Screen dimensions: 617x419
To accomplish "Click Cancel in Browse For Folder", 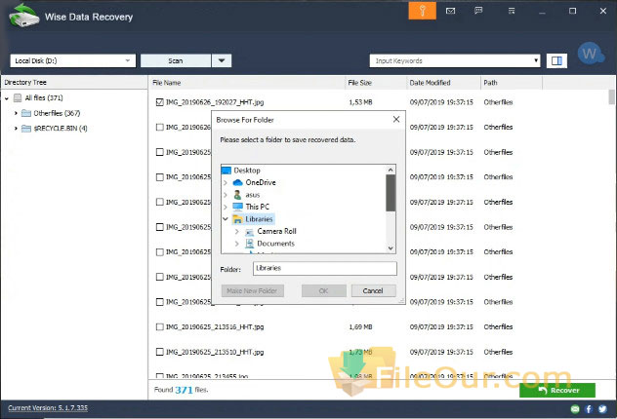I will coord(373,290).
